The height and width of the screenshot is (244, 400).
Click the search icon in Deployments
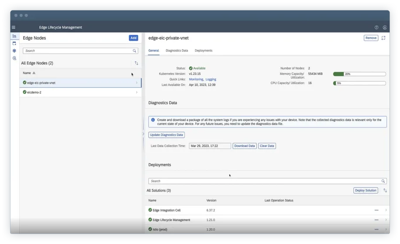point(383,181)
